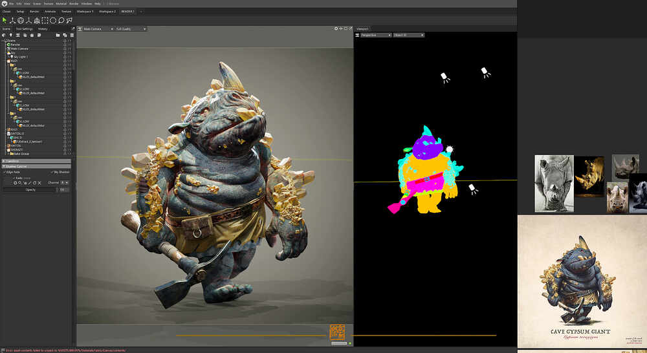
Task: Click the add camera icon in the Scene toolbar
Action: tap(18, 35)
